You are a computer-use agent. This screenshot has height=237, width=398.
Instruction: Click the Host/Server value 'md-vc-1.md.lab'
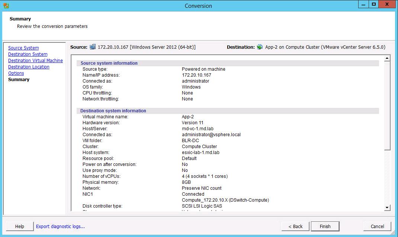[198, 128]
